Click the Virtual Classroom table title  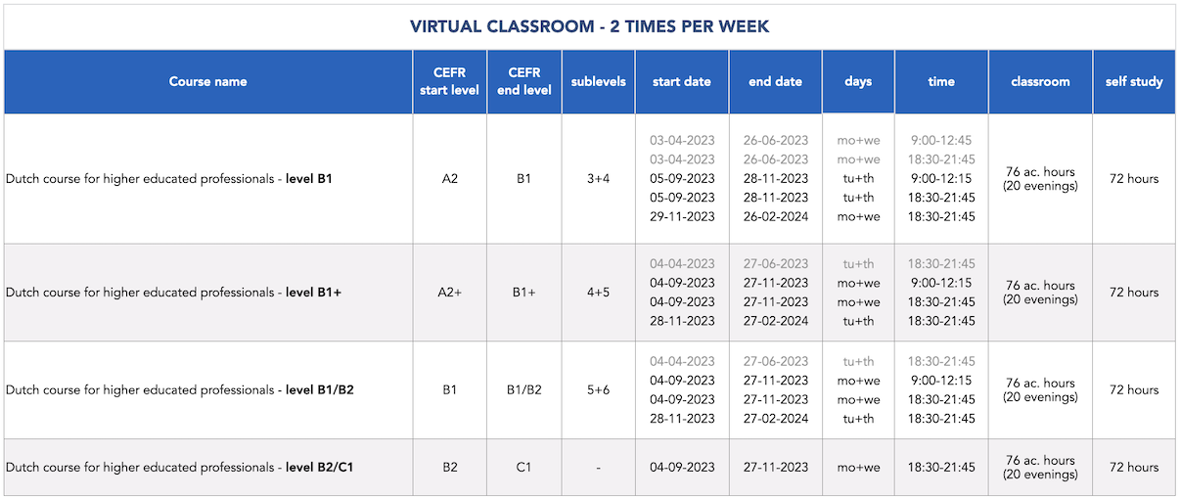click(x=590, y=26)
